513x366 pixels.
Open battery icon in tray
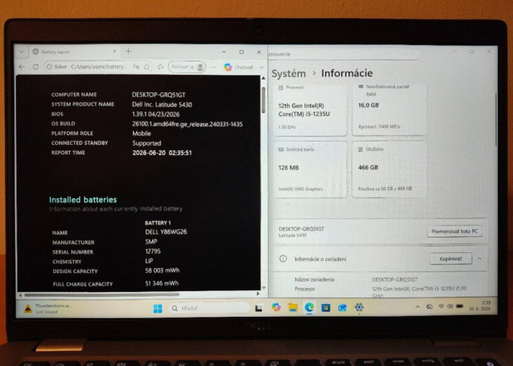coord(460,306)
